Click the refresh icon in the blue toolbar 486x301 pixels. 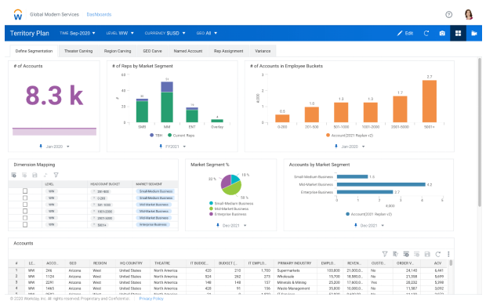click(426, 33)
